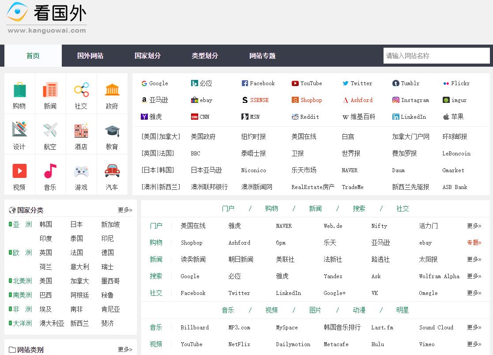Open the 购物 shopping bag category icon
The height and width of the screenshot is (355, 493).
[x=19, y=90]
